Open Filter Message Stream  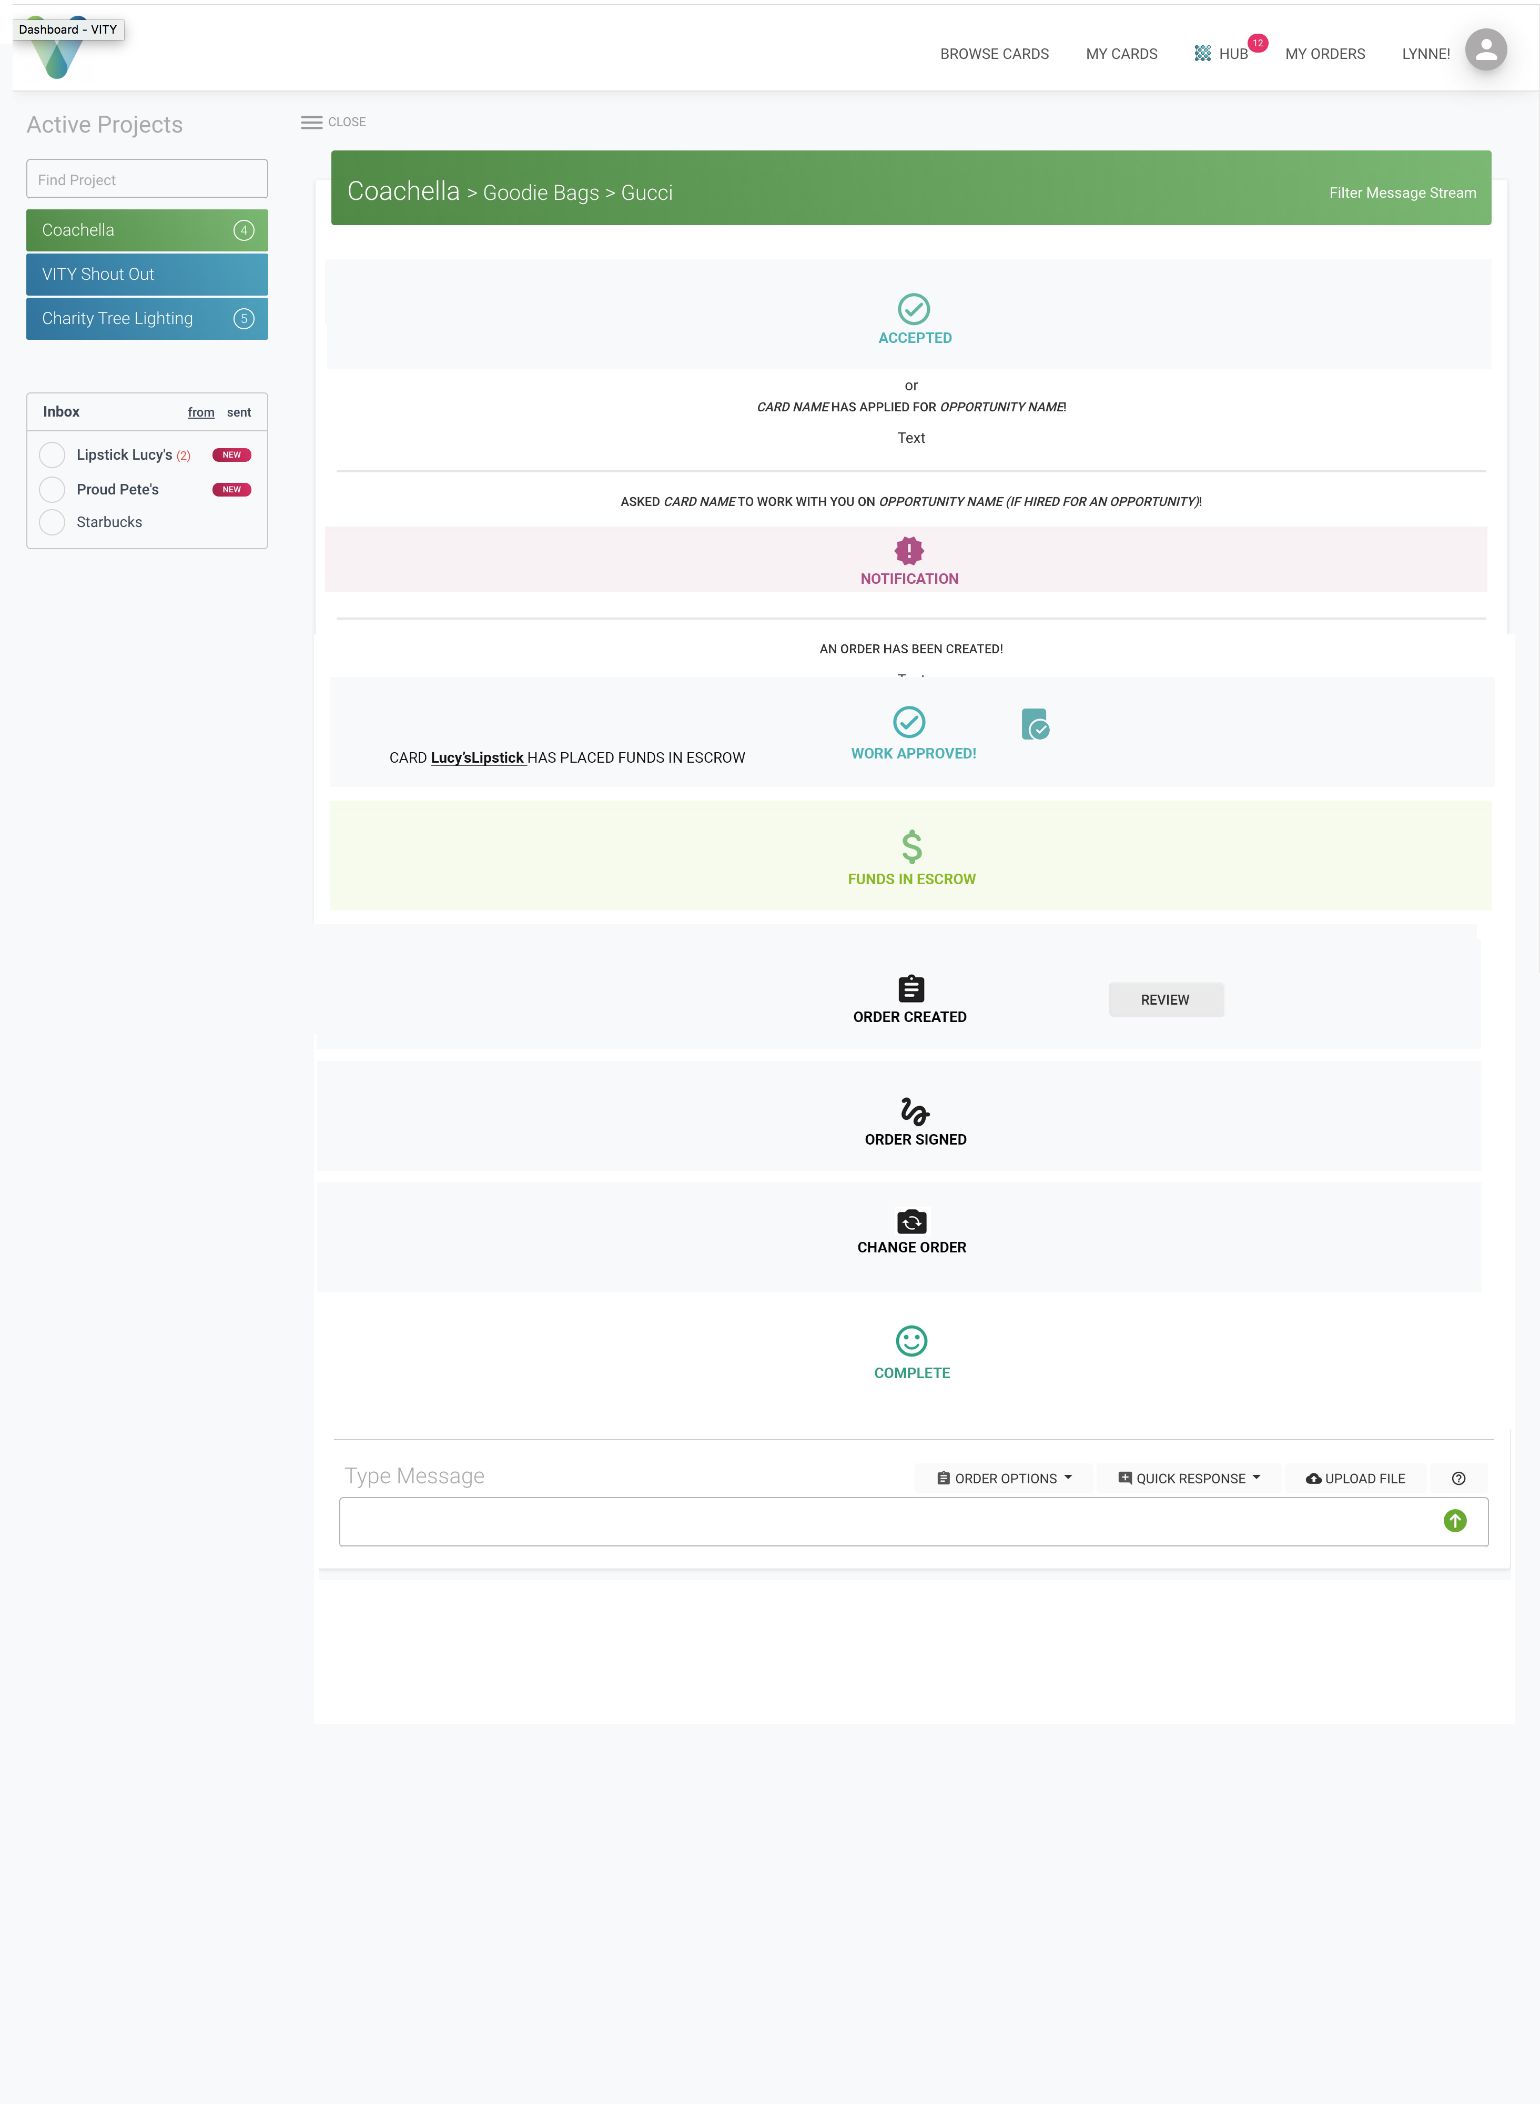1402,193
